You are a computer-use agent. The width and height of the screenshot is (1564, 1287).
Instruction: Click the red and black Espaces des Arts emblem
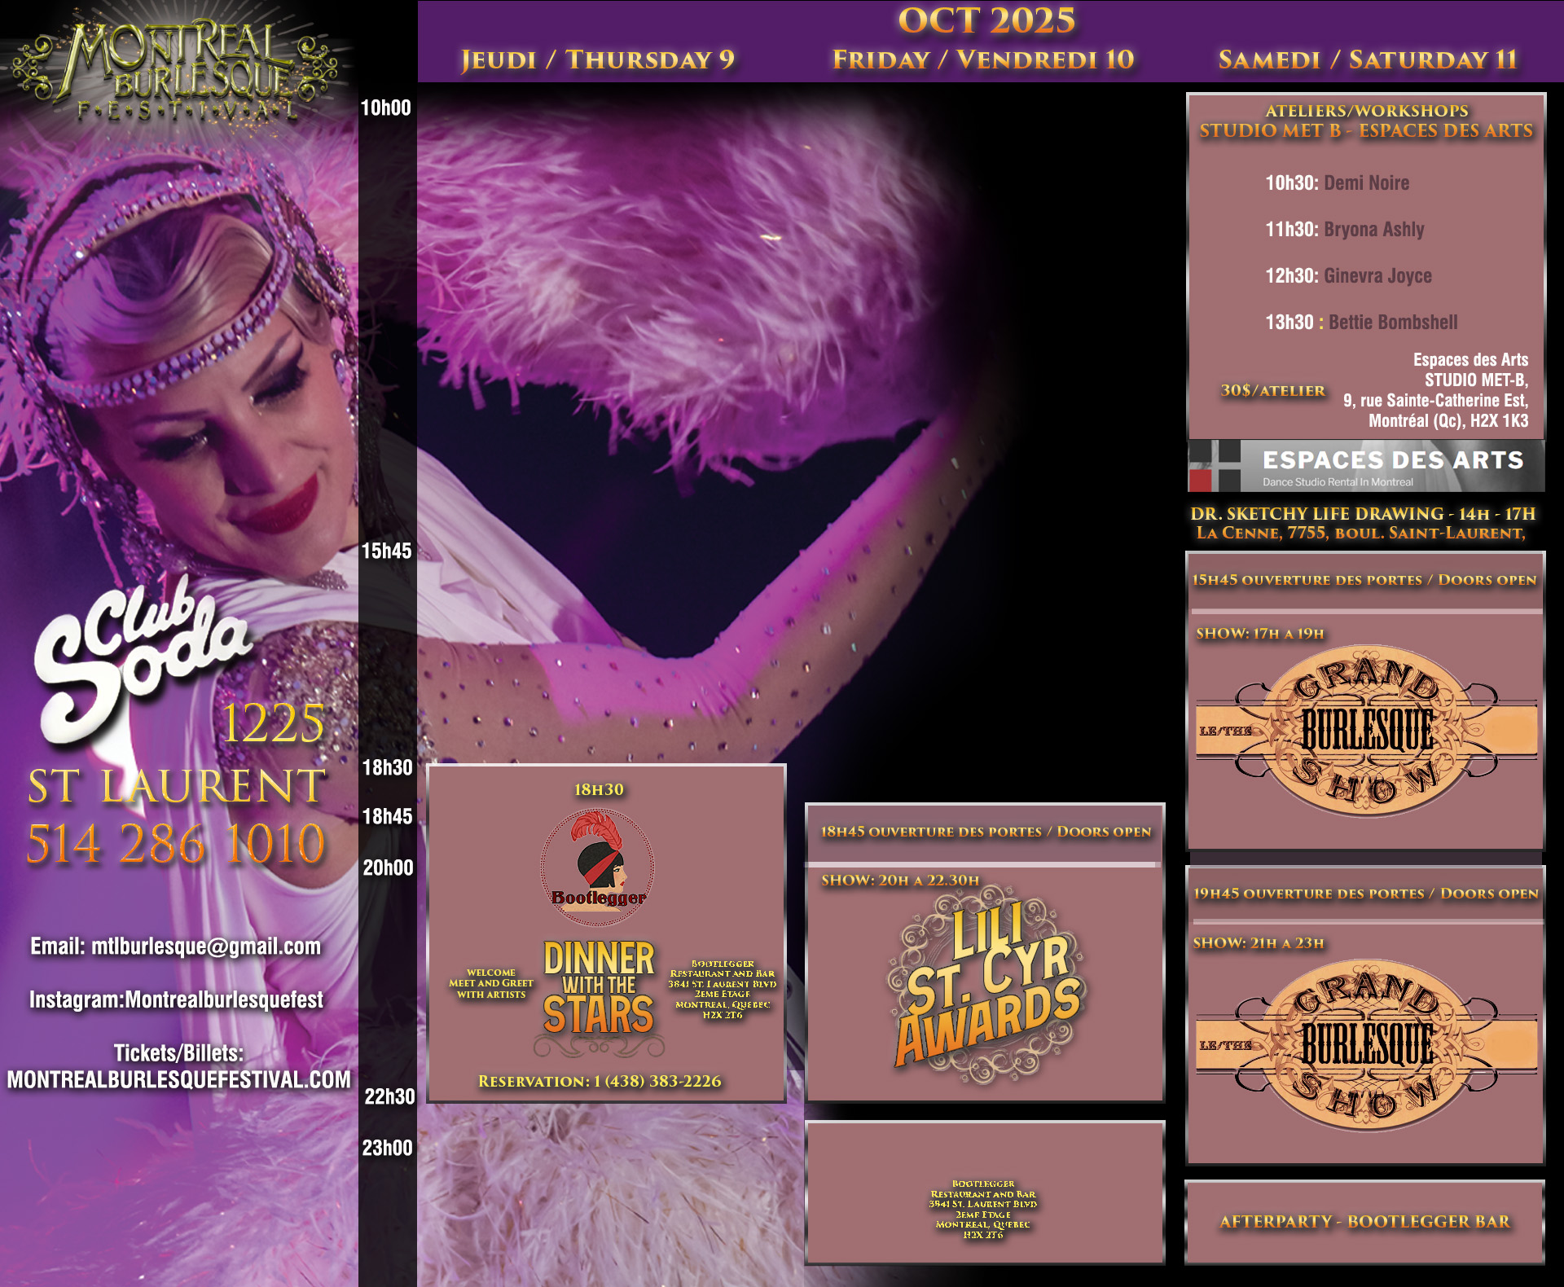[x=1215, y=466]
